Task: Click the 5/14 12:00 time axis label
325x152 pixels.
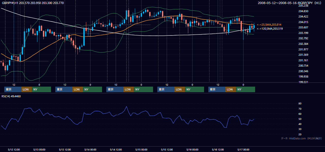Action: point(116,149)
